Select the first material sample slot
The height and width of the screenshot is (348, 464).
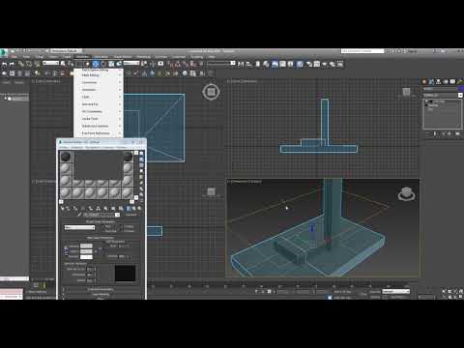pyautogui.click(x=66, y=157)
